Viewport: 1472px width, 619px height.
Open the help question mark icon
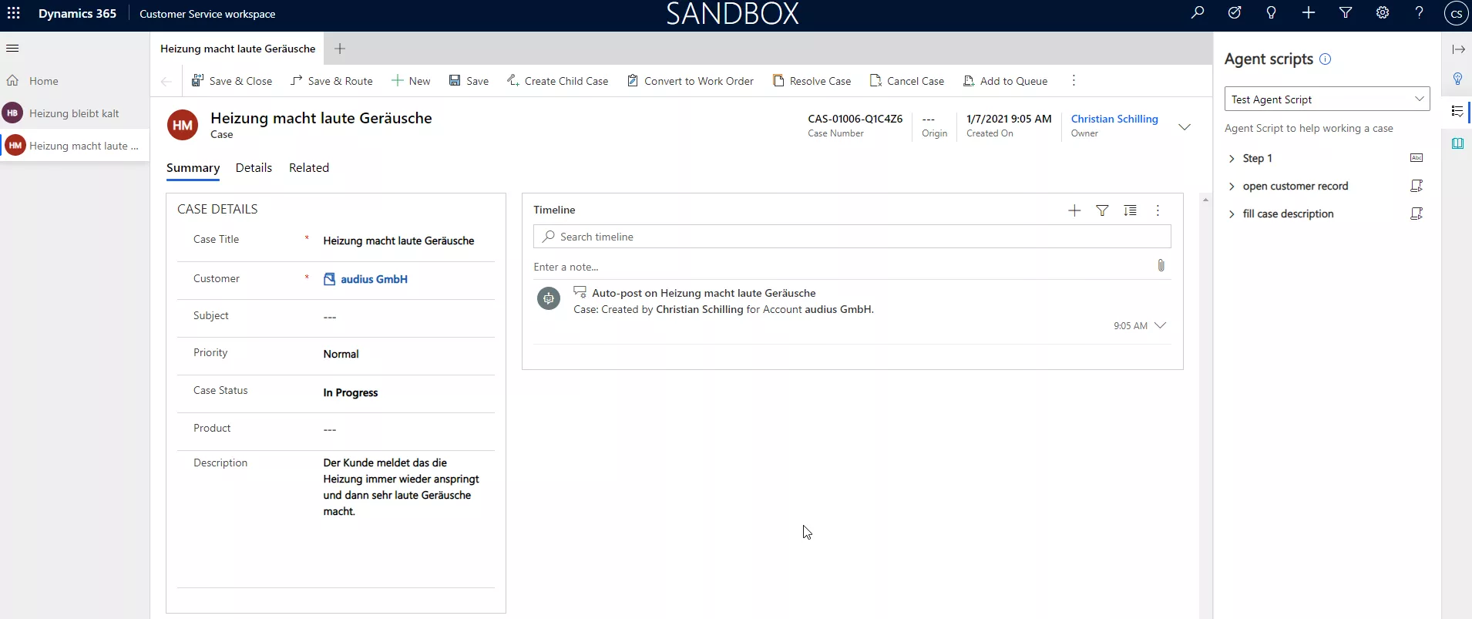pos(1419,13)
